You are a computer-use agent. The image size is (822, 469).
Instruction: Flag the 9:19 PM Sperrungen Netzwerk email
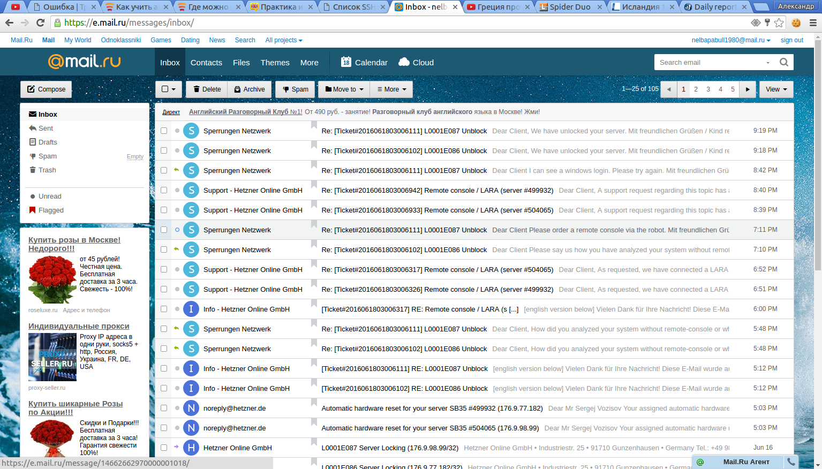tap(314, 126)
